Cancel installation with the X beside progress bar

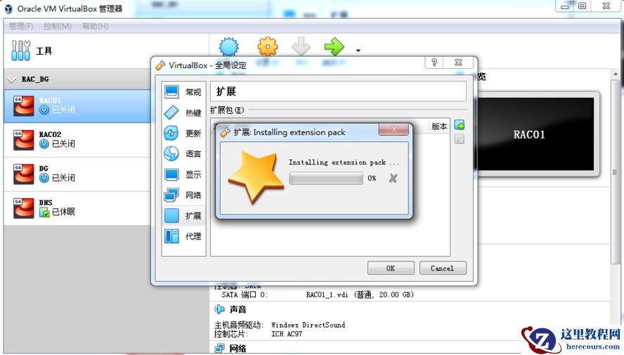(x=394, y=178)
